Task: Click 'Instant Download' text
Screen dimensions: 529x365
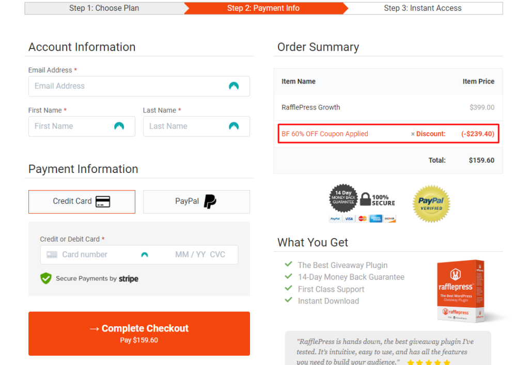Action: tap(328, 301)
